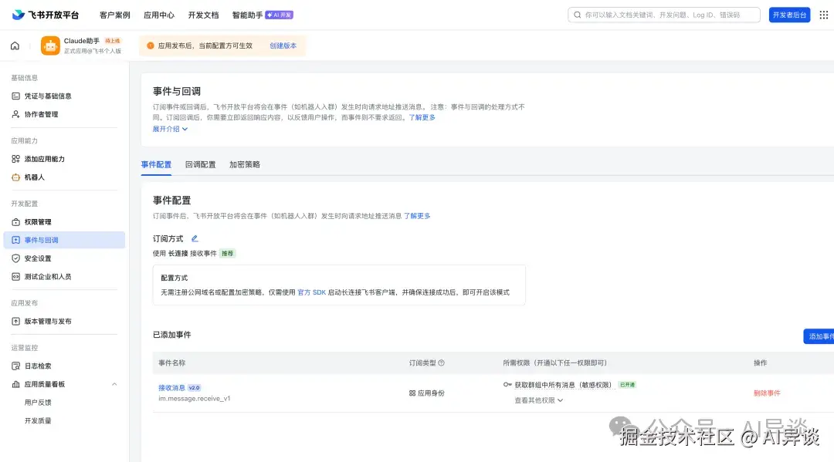Click the 所需权限 column header
The width and height of the screenshot is (834, 462).
click(x=554, y=363)
